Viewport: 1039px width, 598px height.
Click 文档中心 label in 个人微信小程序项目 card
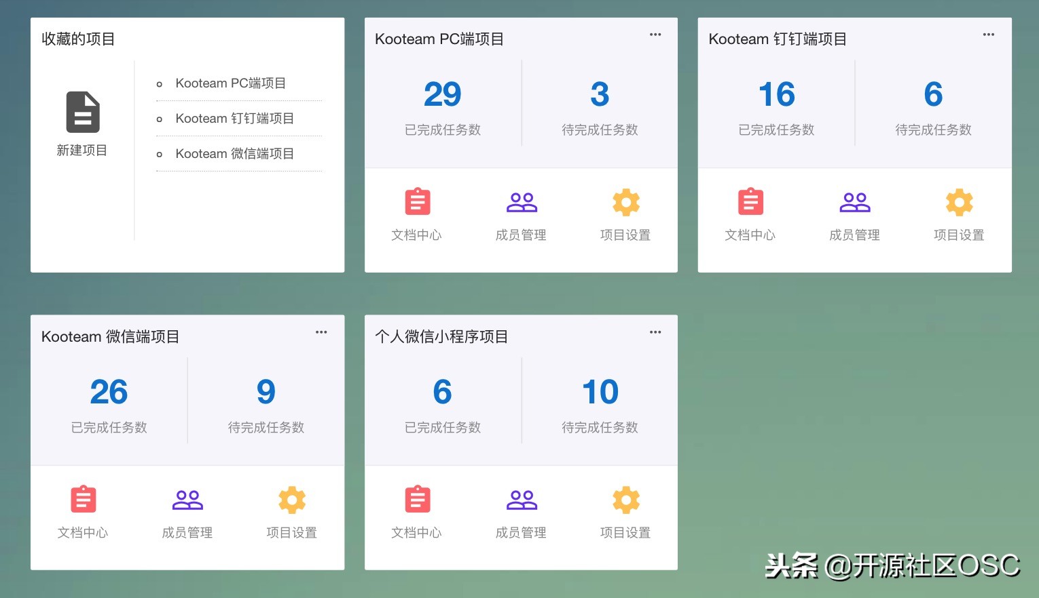[417, 533]
